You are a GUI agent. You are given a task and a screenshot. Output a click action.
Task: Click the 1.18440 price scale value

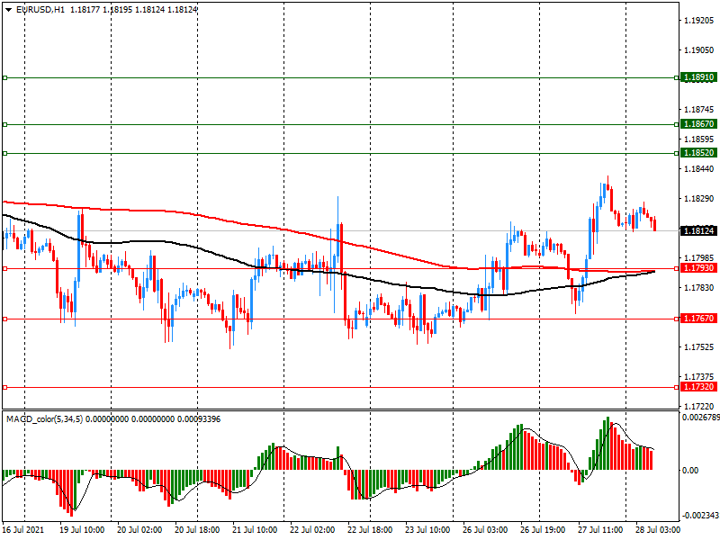point(699,169)
